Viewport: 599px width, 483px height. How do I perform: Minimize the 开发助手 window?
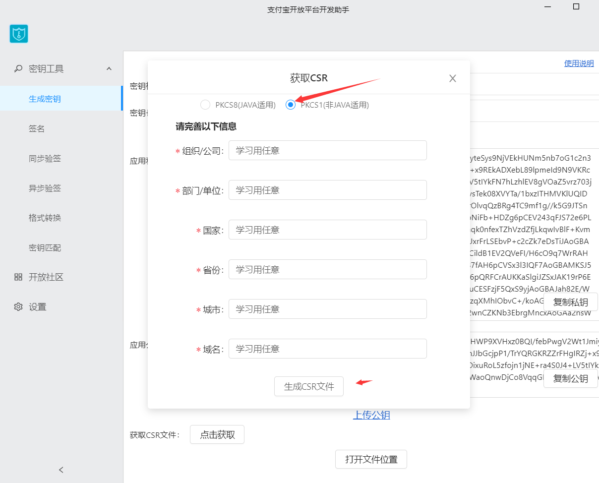click(x=548, y=7)
